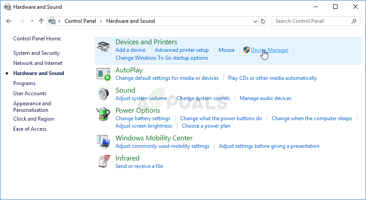Open the Infrared category icon
The width and height of the screenshot is (366, 200).
[104, 161]
